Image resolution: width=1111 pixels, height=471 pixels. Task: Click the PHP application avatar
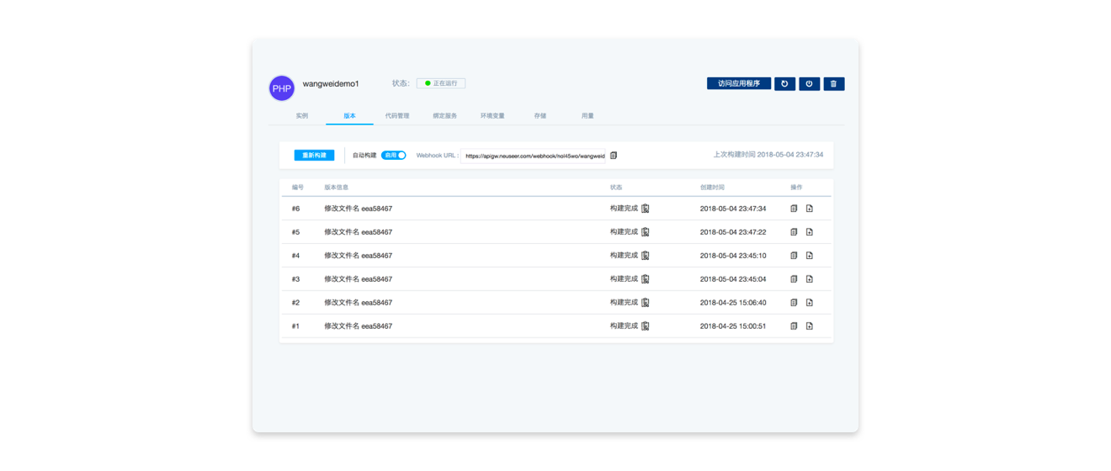pyautogui.click(x=282, y=87)
